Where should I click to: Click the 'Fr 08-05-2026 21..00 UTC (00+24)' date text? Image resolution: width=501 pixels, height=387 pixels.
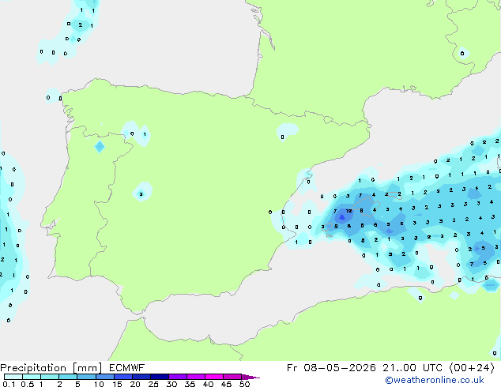(x=390, y=368)
